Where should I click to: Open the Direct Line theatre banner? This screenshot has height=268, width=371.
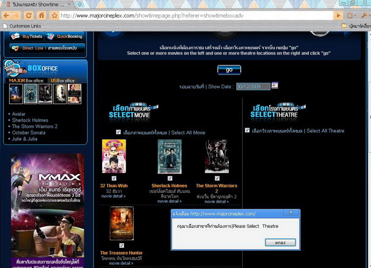coord(47,48)
